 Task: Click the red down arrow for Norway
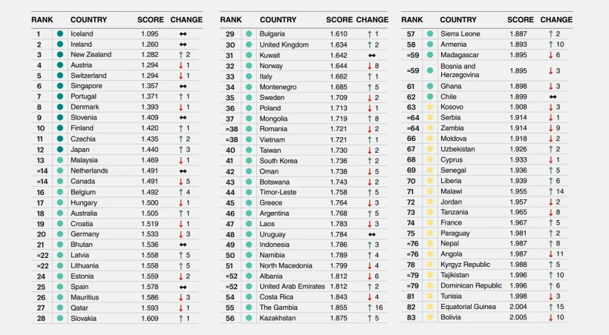(368, 66)
